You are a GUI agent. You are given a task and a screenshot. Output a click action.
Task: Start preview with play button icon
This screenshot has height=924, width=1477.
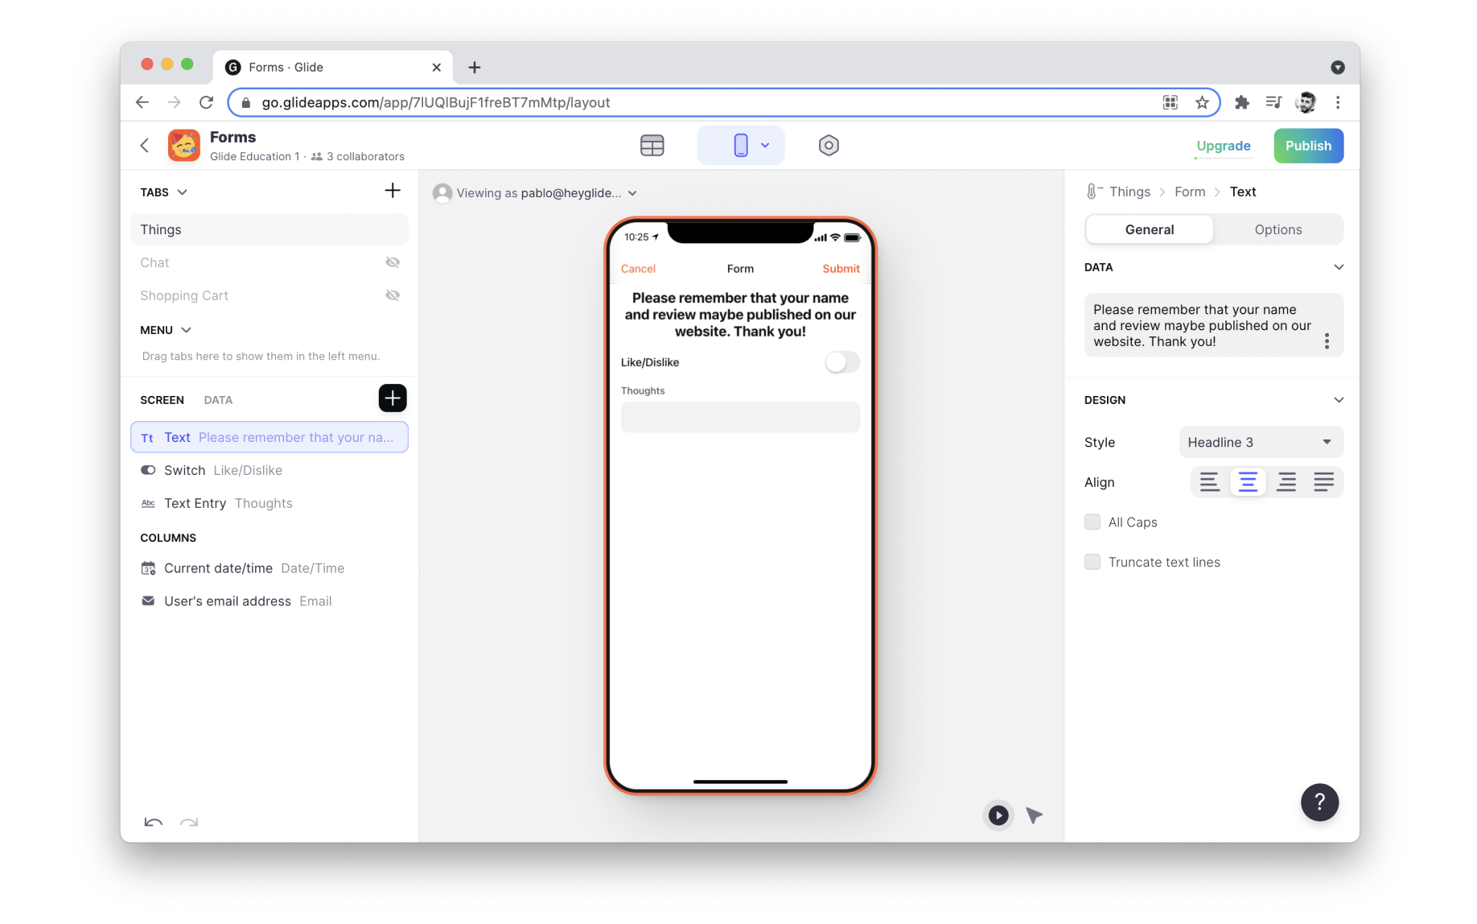[998, 815]
